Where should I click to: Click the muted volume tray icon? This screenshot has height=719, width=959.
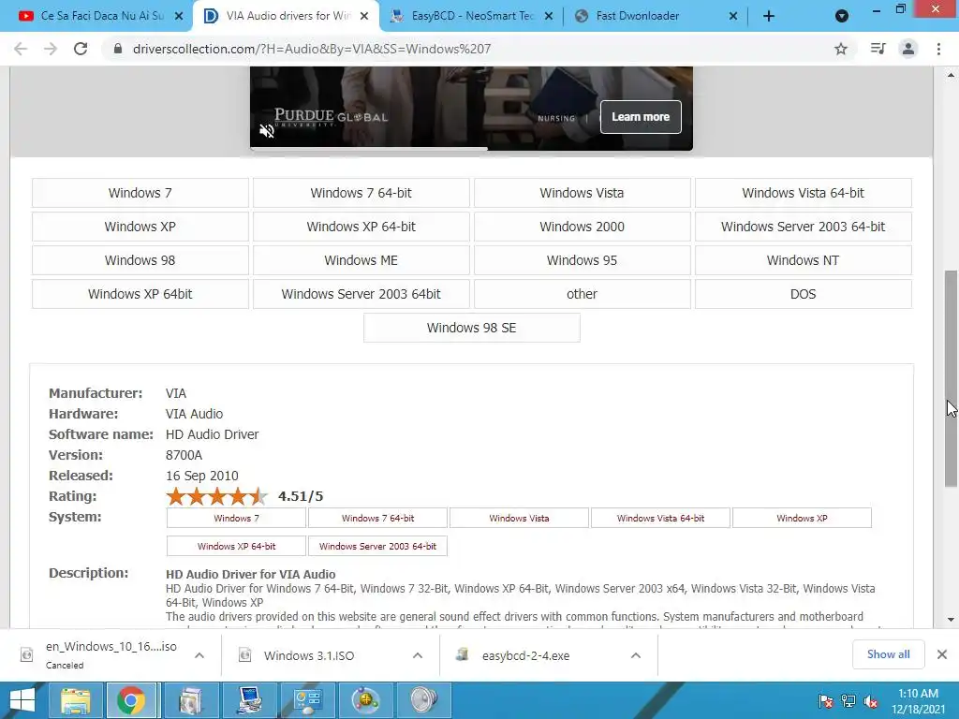tap(871, 701)
